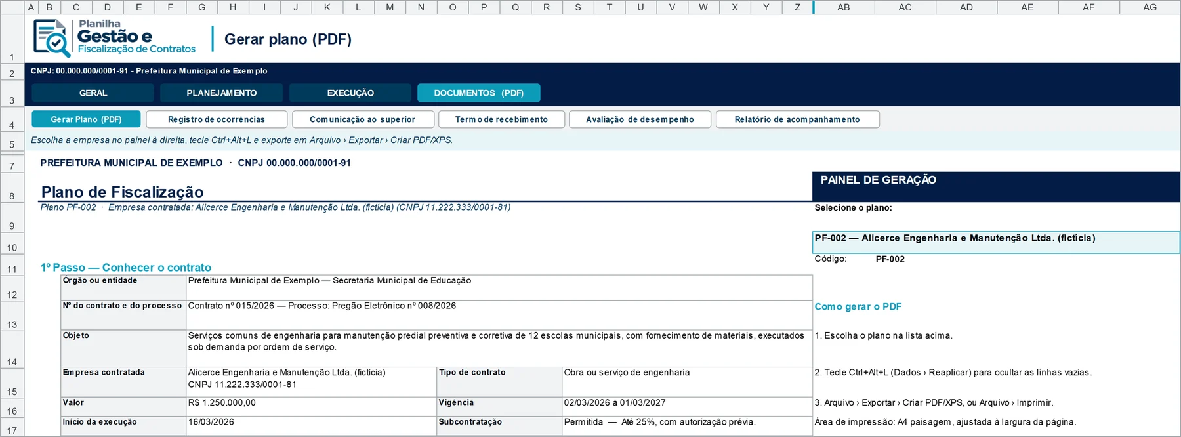
Task: Click the heading 'Plano de Fiscalização'
Action: pos(122,192)
